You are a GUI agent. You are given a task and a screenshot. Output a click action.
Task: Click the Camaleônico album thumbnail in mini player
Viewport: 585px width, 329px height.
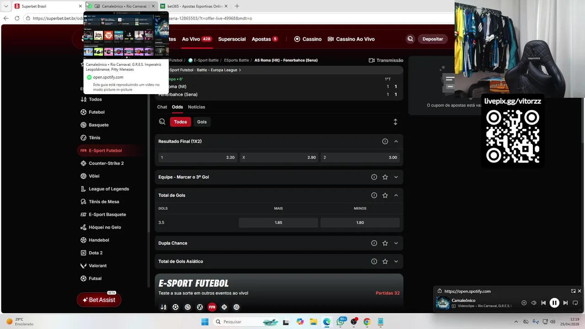[442, 303]
